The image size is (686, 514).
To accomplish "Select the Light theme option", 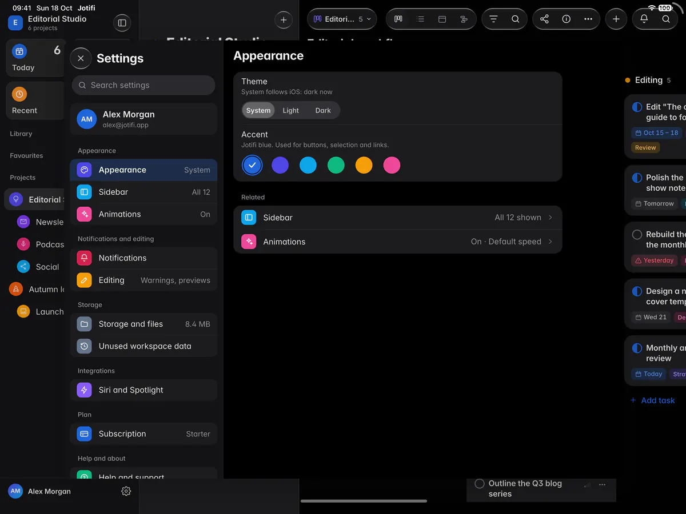I will click(x=290, y=110).
